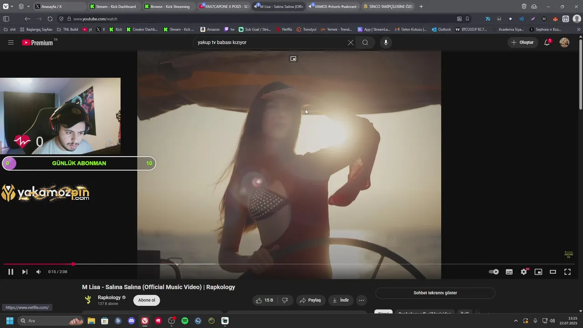Toggle subtitles in the video player

click(x=509, y=272)
